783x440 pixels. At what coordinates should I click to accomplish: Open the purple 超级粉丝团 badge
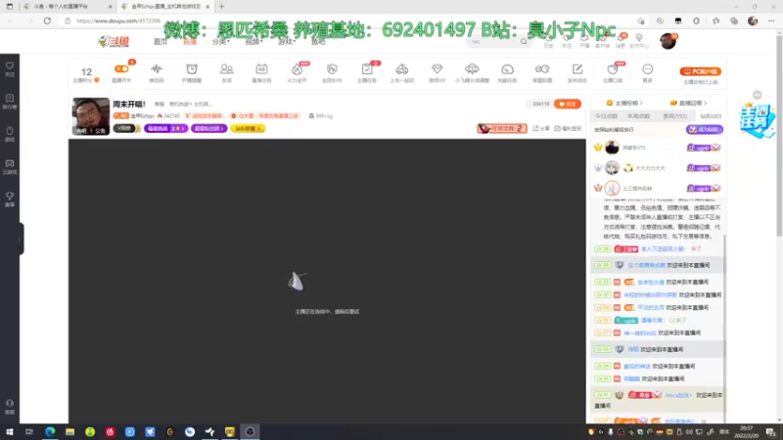(x=208, y=128)
